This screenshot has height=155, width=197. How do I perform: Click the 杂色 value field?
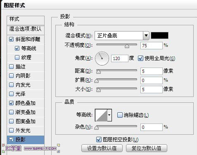point(152,127)
